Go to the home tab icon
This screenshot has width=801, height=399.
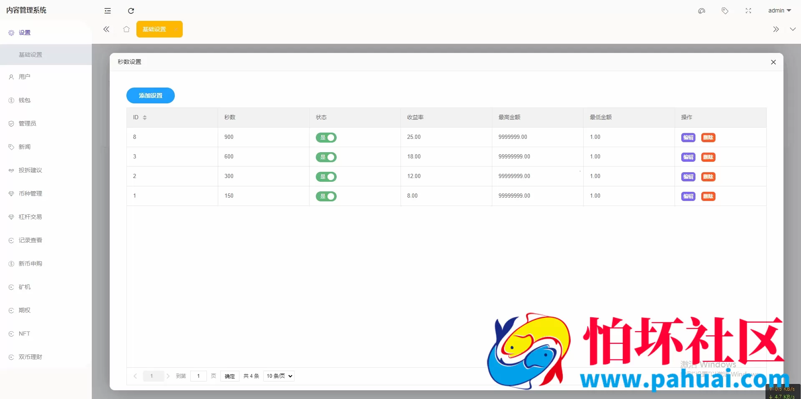(x=126, y=29)
